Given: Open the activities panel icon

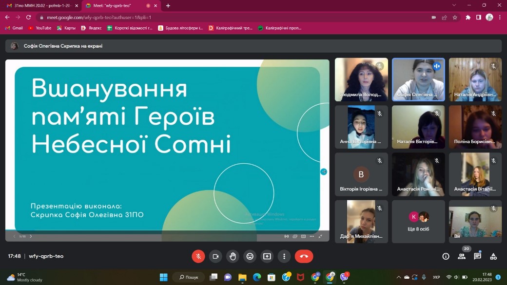Looking at the screenshot, I should point(493,256).
